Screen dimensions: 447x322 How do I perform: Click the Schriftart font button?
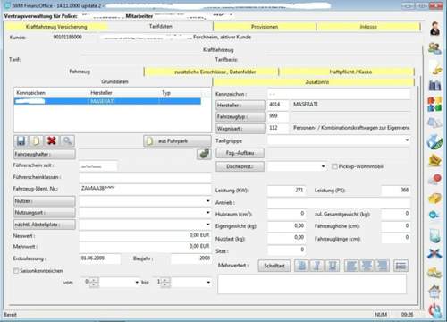coord(274,266)
